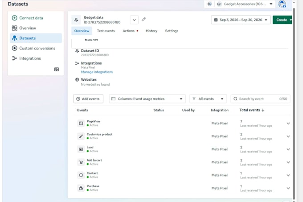Open the date range Sep 3 – Sep 30 picker
Viewport: 303px width, 202px height.
click(241, 20)
